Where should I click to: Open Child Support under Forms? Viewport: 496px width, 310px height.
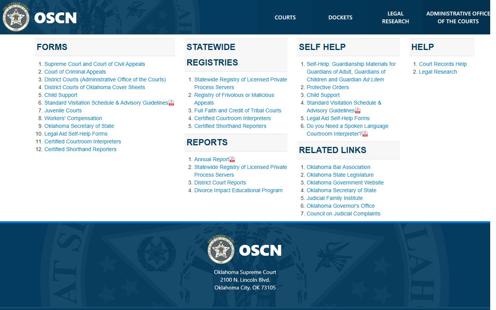pos(61,95)
